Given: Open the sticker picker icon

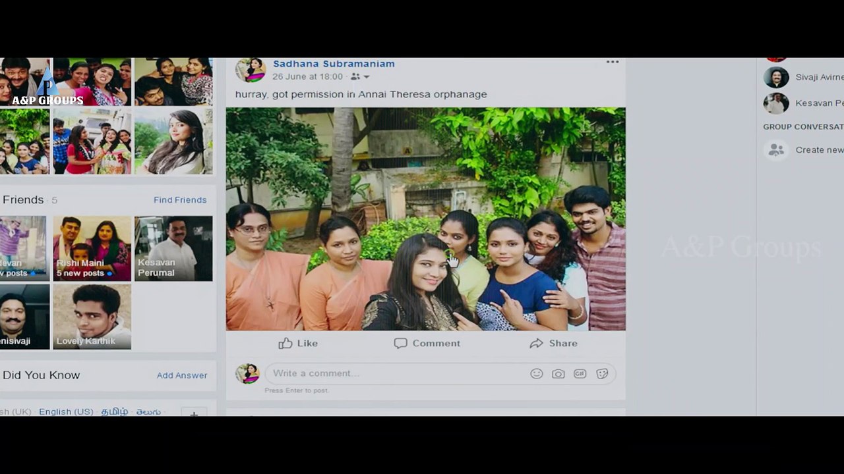Looking at the screenshot, I should tap(602, 373).
